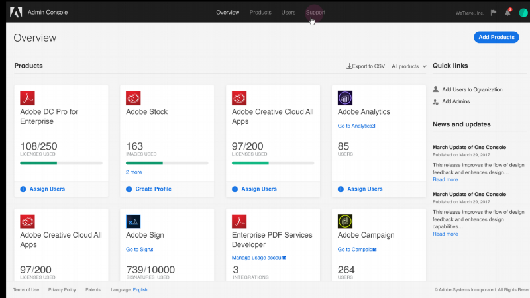This screenshot has width=530, height=298.
Task: Open the Support tab
Action: point(315,12)
